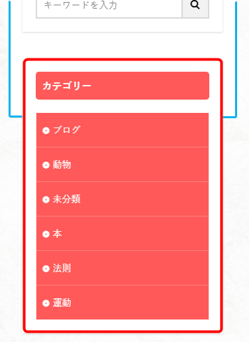Click the circle icon beside 未分類
Screen dimensions: 249x342
[46, 200]
